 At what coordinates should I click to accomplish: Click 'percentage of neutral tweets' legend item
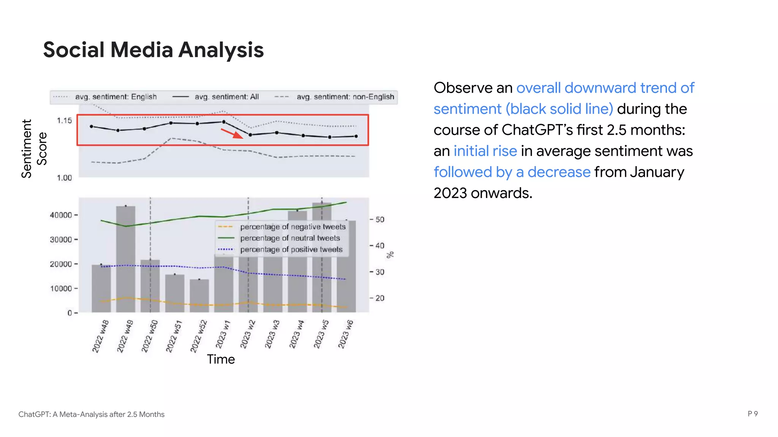click(x=290, y=238)
